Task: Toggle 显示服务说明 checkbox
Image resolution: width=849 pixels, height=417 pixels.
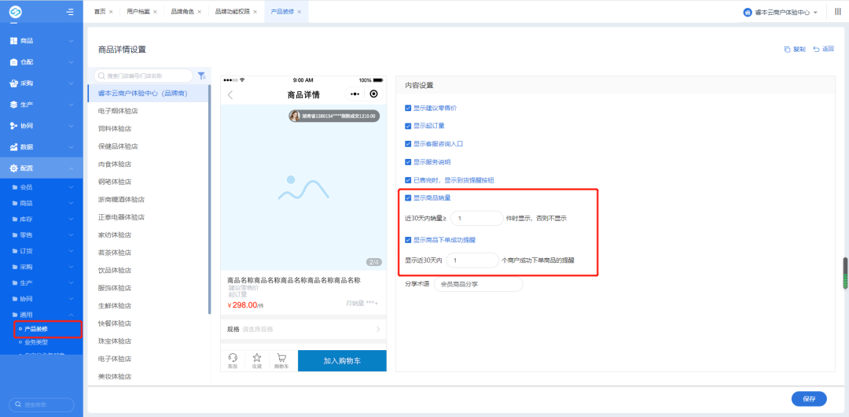Action: point(408,161)
